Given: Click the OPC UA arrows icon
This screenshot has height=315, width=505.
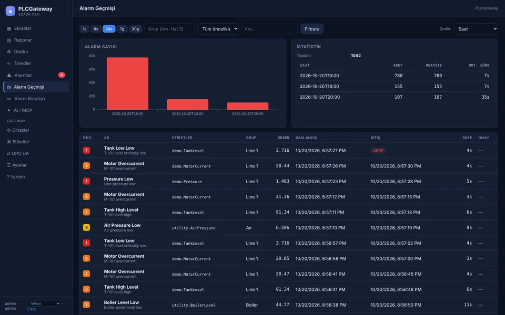Looking at the screenshot, I should pyautogui.click(x=9, y=154).
